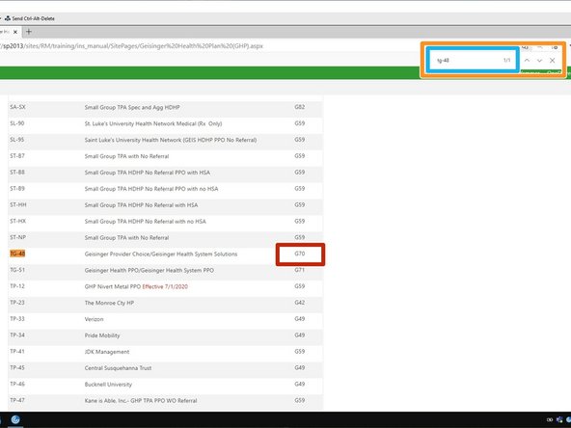Select Geisinger Provider Choice/Geisinger Health System Solutions text
Viewport: 571px width, 428px height.
click(161, 254)
